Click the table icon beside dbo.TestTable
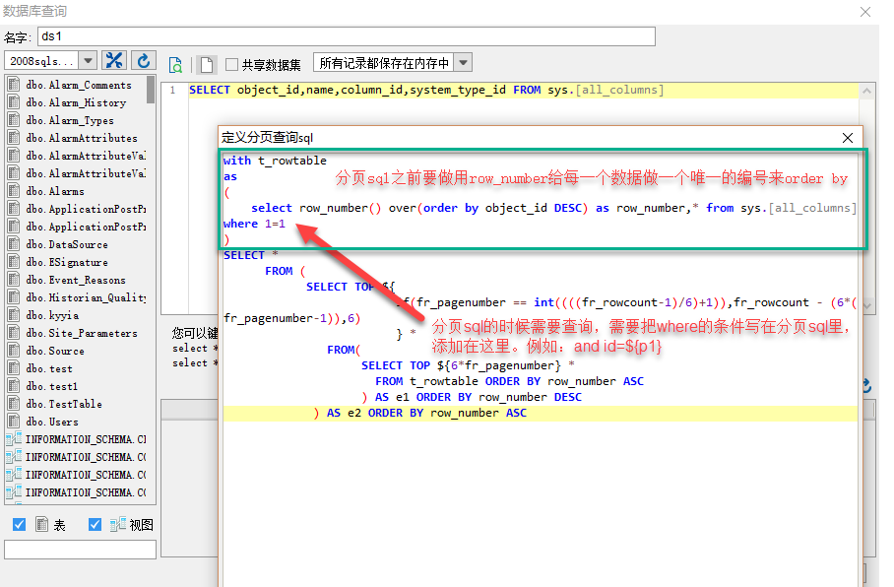Screen dimensions: 894x587 point(14,403)
